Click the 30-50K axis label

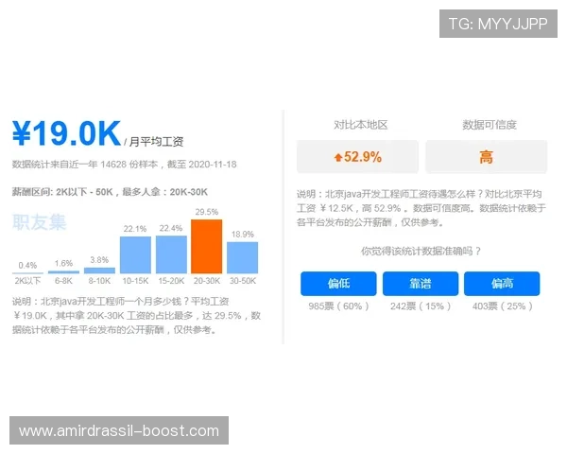[243, 281]
